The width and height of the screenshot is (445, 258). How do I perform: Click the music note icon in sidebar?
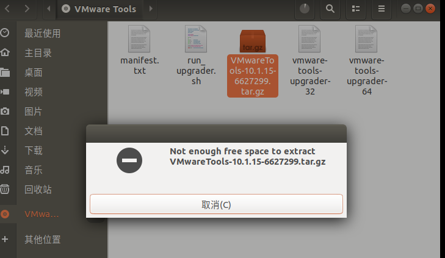5,170
